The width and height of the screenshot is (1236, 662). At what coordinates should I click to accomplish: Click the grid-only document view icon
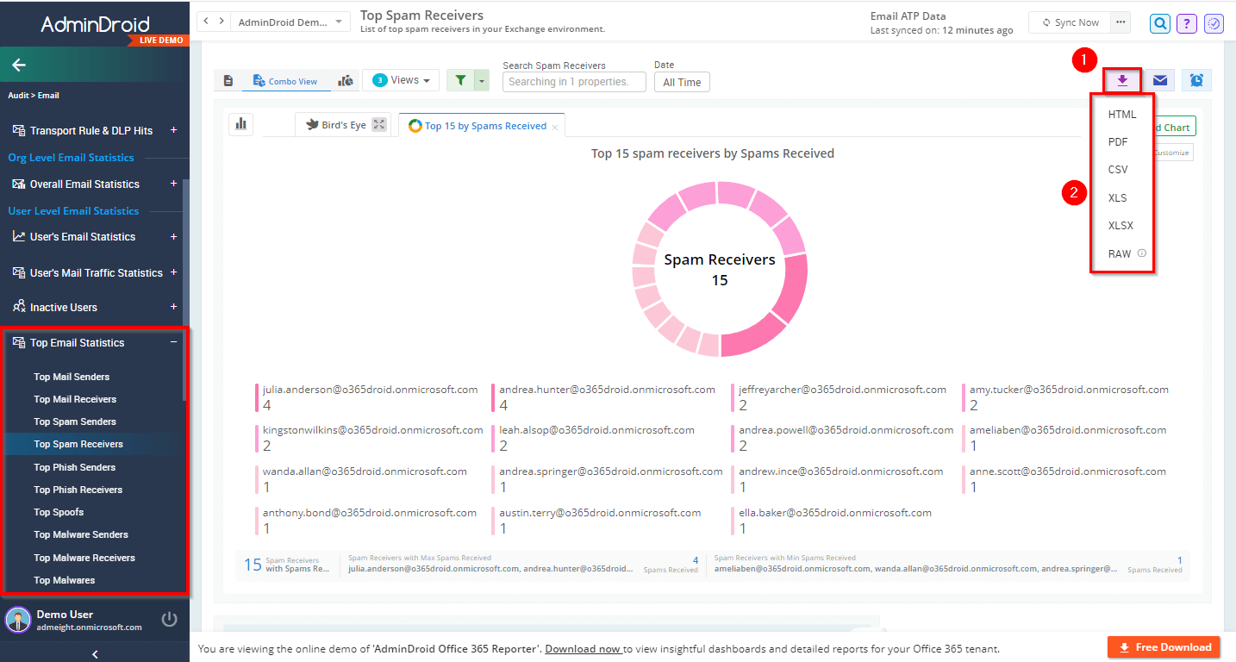pos(228,79)
